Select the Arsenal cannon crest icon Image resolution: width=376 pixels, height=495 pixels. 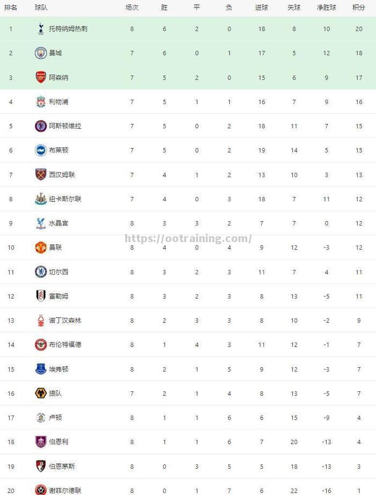point(40,77)
